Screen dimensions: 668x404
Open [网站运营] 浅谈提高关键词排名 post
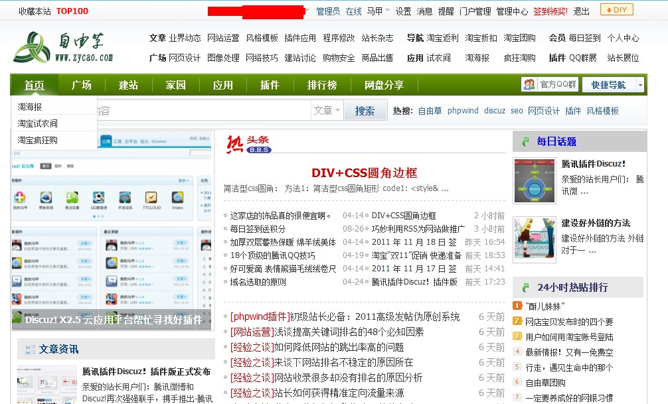coord(327,332)
